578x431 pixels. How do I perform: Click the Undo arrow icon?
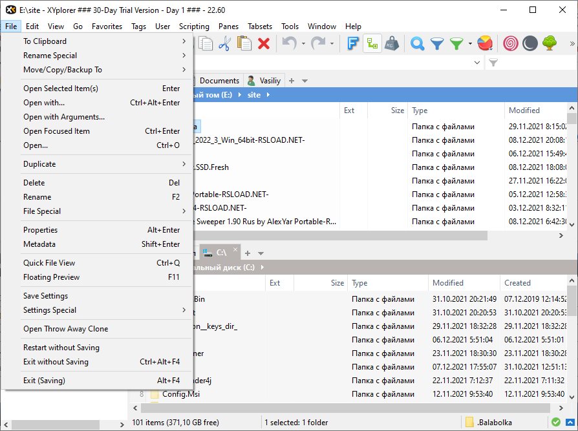(x=290, y=43)
